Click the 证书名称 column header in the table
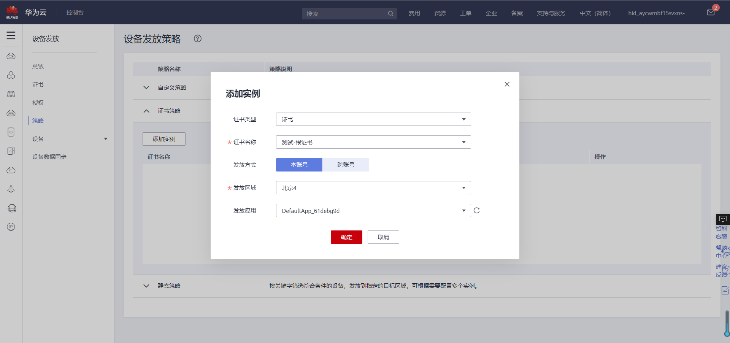 pyautogui.click(x=159, y=157)
